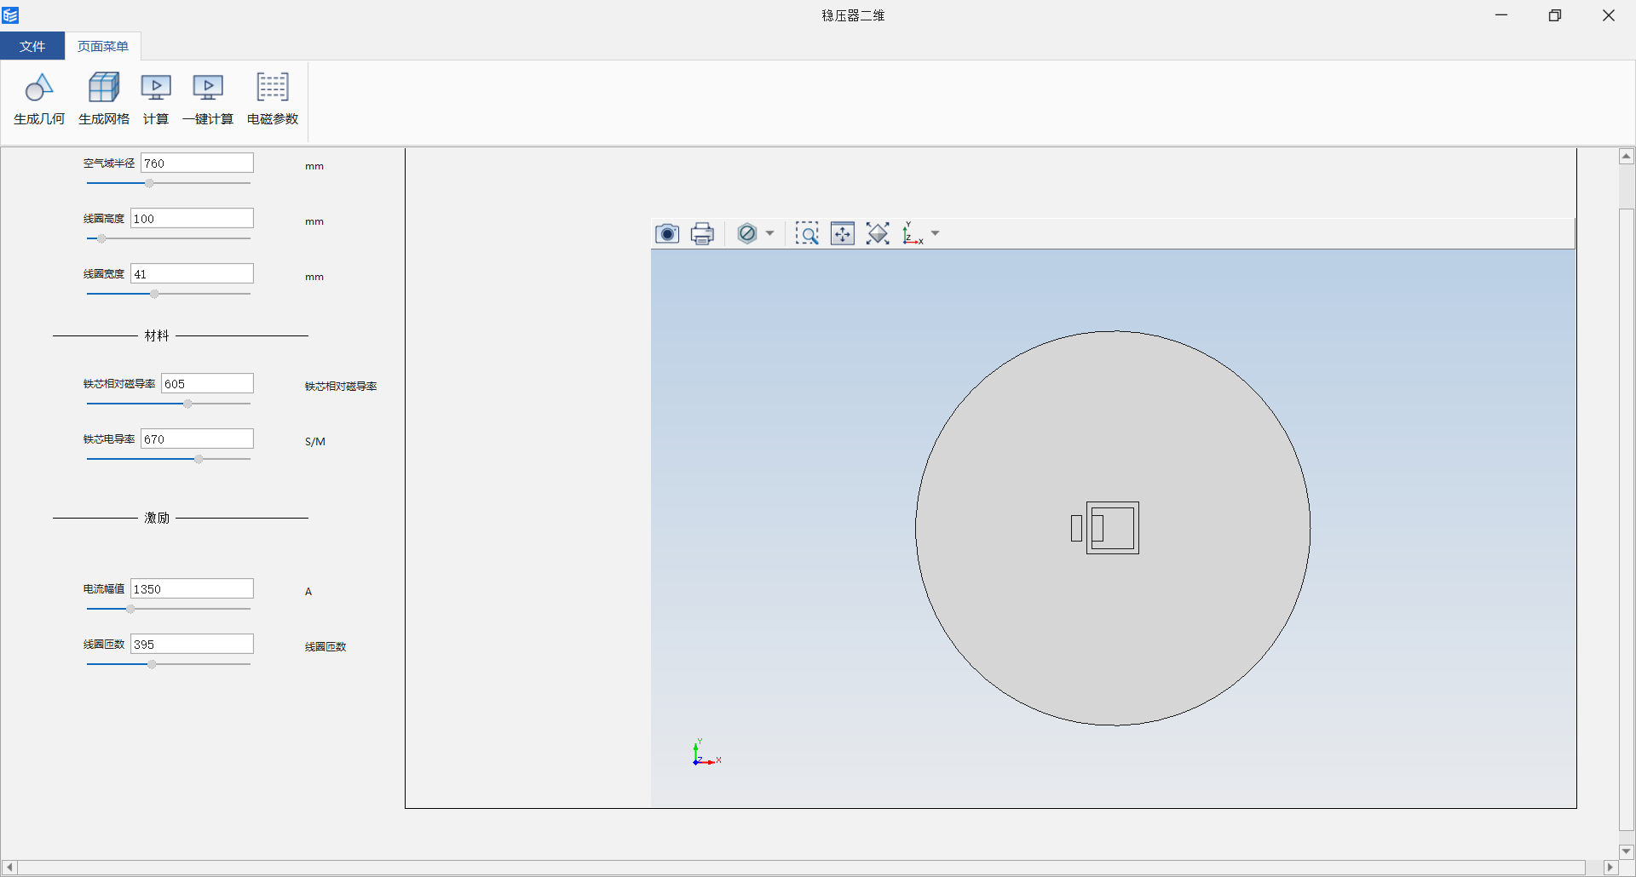Click the 铁芯电导率 input field
The height and width of the screenshot is (877, 1636).
click(x=197, y=438)
